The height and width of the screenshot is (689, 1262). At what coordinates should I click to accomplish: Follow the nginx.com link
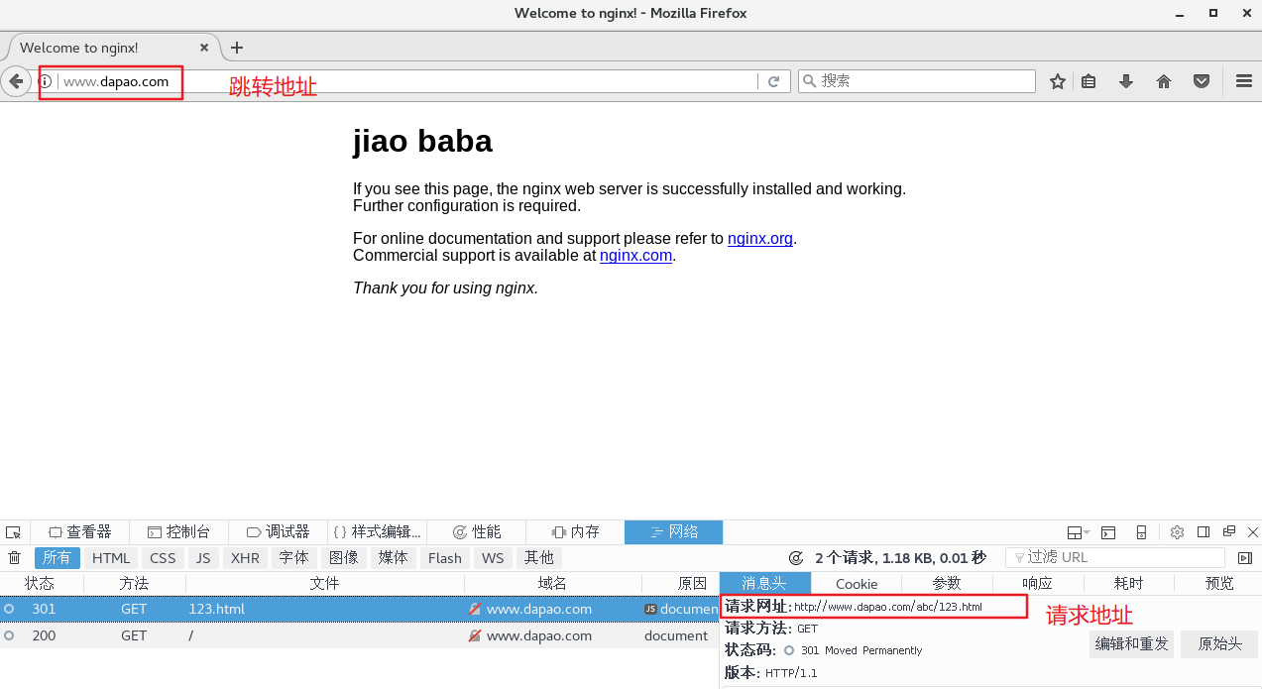(636, 256)
